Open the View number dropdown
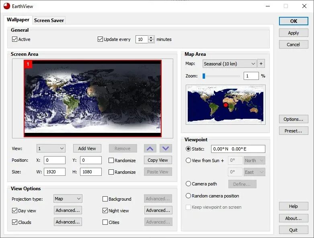 (x=51, y=148)
